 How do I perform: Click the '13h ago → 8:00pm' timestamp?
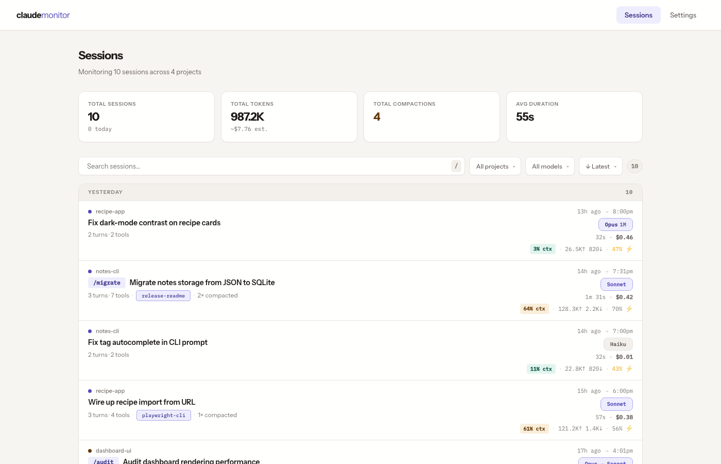coord(605,212)
